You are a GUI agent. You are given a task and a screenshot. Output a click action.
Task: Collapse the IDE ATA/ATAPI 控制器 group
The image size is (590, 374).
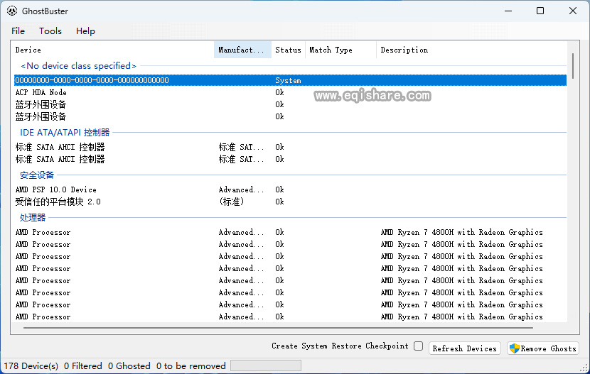(65, 132)
